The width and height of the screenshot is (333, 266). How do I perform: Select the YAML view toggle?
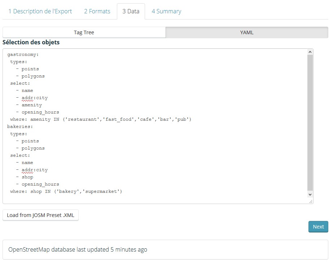click(247, 32)
